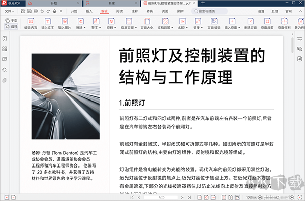The width and height of the screenshot is (305, 201).
Task: Switch to the 选择 select tool mode
Action: [11, 26]
